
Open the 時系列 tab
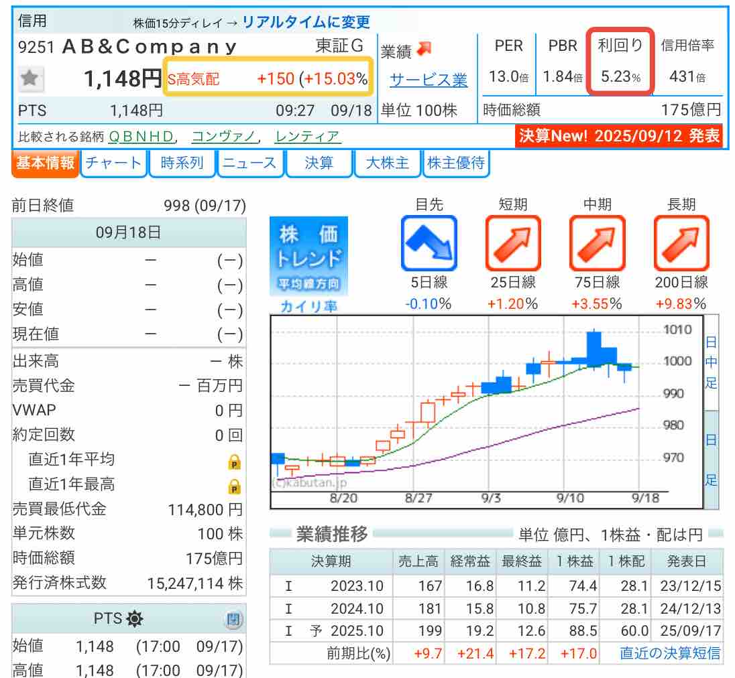point(182,163)
